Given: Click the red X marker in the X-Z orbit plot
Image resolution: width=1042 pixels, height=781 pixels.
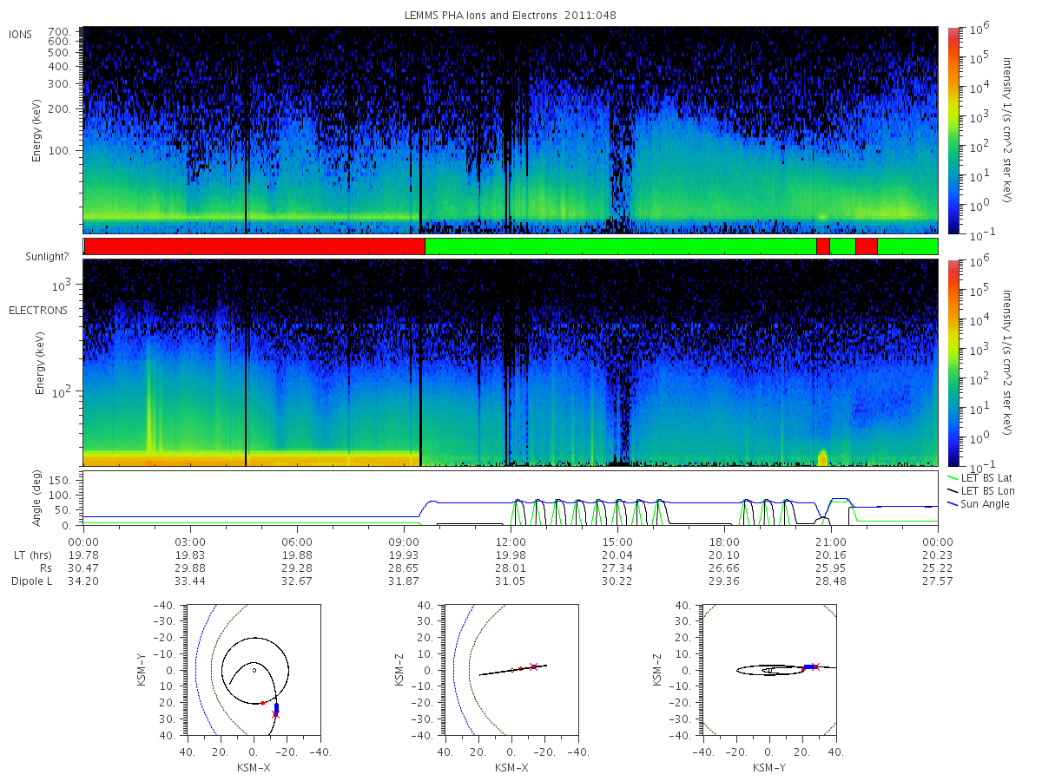Looking at the screenshot, I should click(x=533, y=666).
